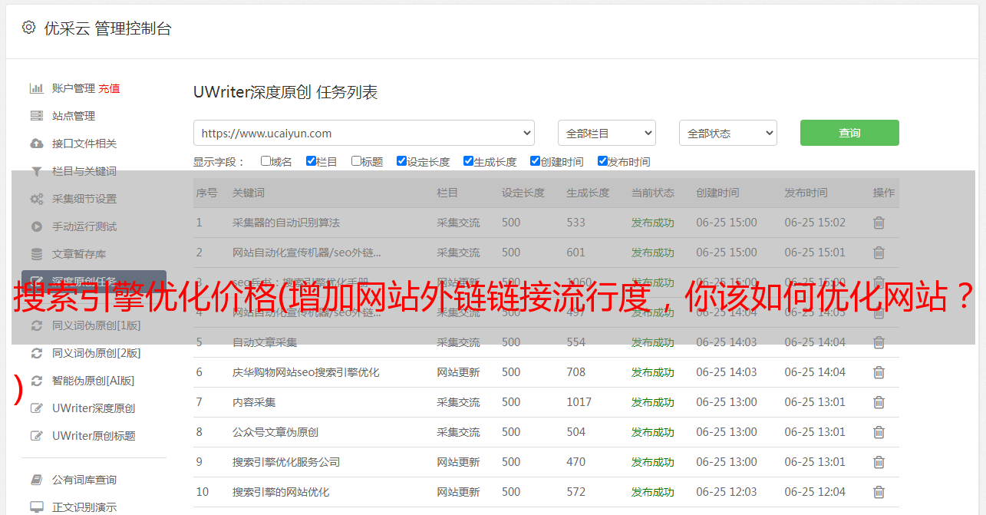
Task: Click the server icon for 站点管理
Action: coord(36,116)
